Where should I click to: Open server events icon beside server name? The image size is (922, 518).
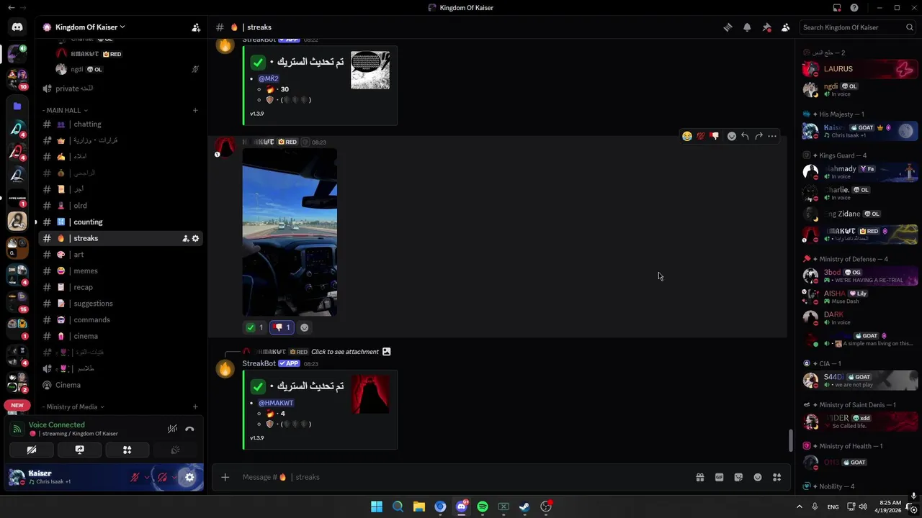pos(195,27)
